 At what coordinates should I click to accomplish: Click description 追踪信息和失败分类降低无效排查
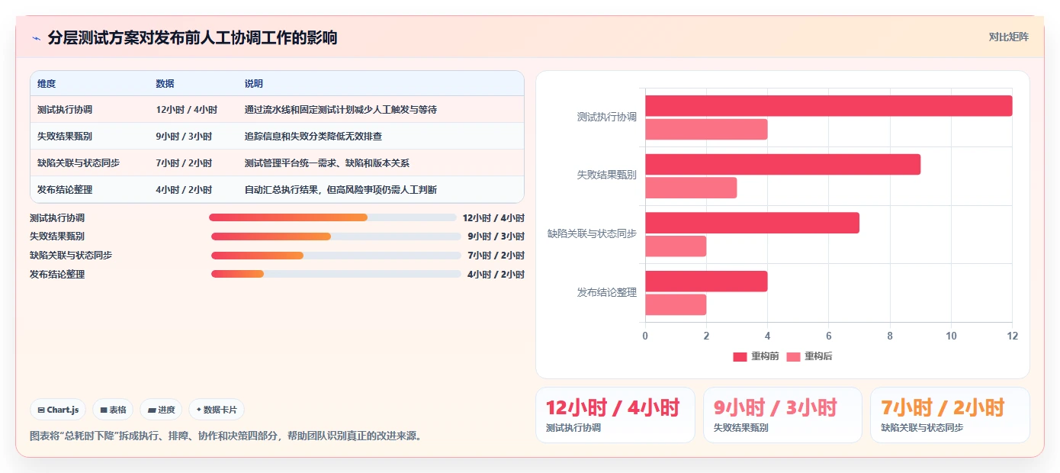pyautogui.click(x=313, y=137)
